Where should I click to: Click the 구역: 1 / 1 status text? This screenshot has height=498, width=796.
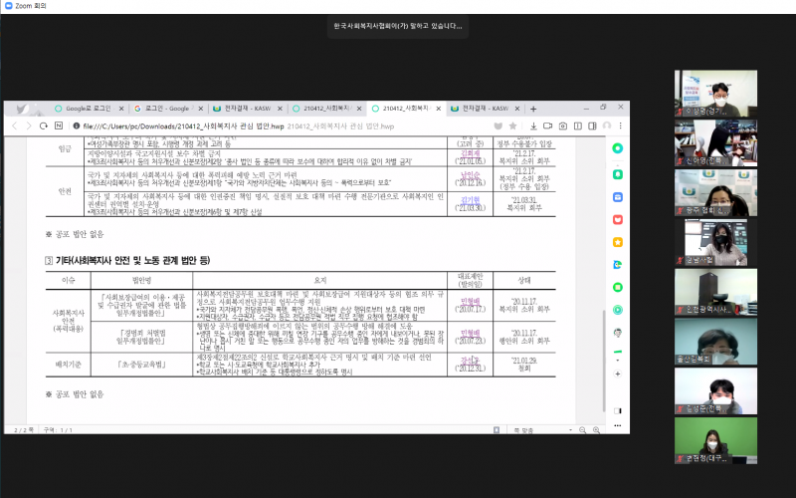(58, 430)
